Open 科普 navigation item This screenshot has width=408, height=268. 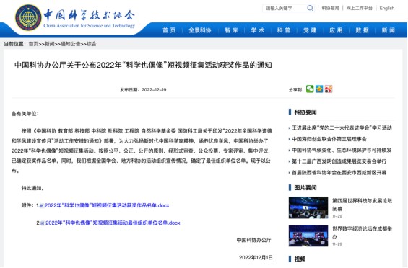pos(284,30)
